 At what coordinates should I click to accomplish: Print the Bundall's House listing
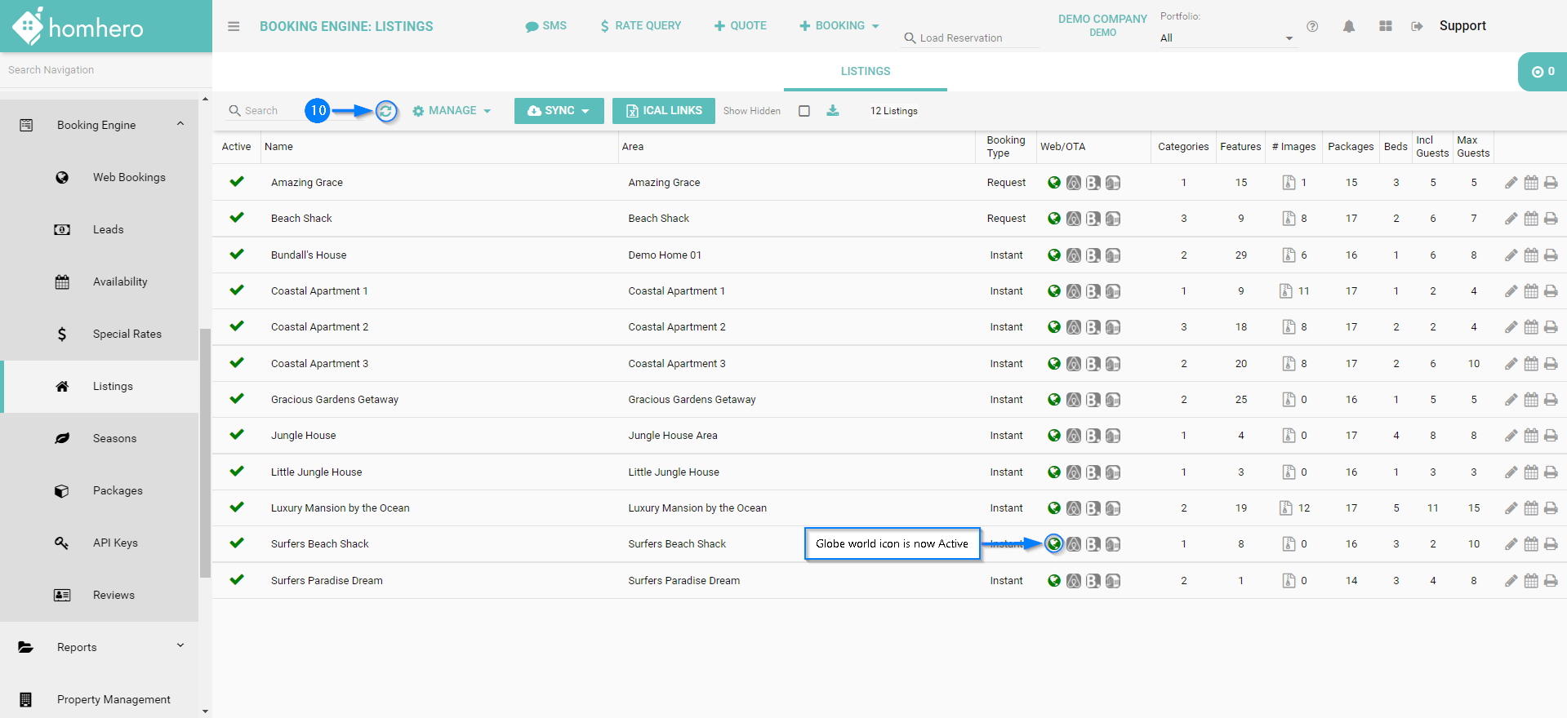(1551, 255)
